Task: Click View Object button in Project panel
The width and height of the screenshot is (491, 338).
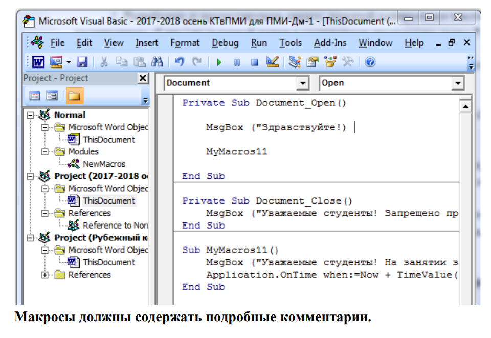Action: [52, 96]
